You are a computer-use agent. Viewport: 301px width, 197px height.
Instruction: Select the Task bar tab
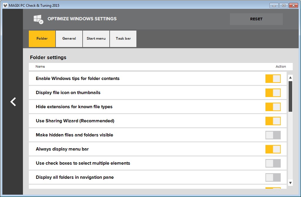coord(123,39)
